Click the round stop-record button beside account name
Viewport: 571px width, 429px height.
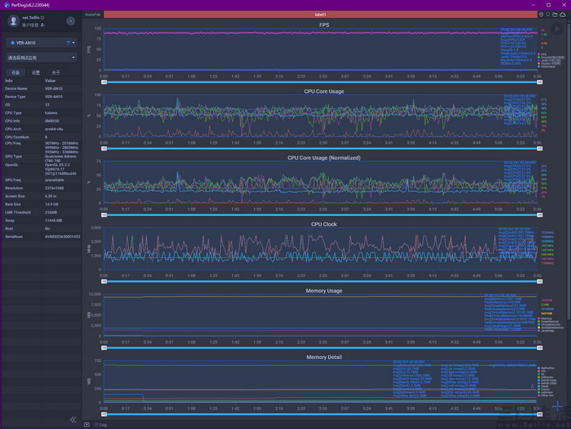tap(71, 21)
